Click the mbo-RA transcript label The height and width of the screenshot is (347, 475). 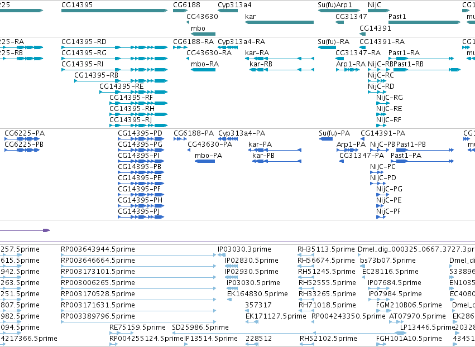[205, 64]
